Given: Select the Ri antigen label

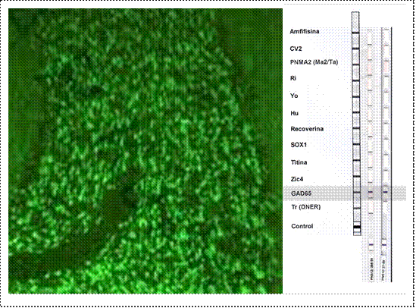Looking at the screenshot, I should pos(293,78).
